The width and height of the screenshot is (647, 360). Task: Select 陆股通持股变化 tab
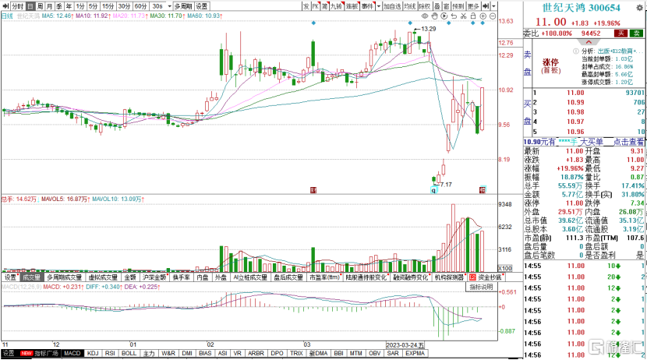coord(366,277)
